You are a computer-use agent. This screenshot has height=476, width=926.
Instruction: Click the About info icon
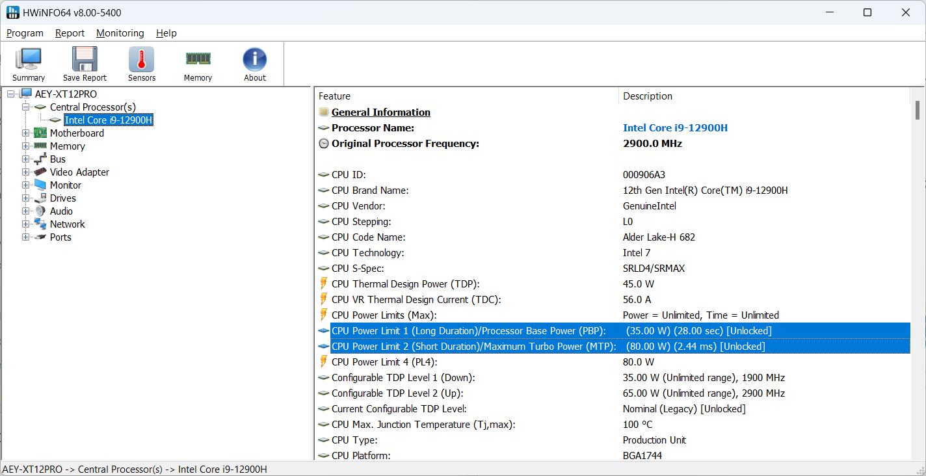(255, 59)
